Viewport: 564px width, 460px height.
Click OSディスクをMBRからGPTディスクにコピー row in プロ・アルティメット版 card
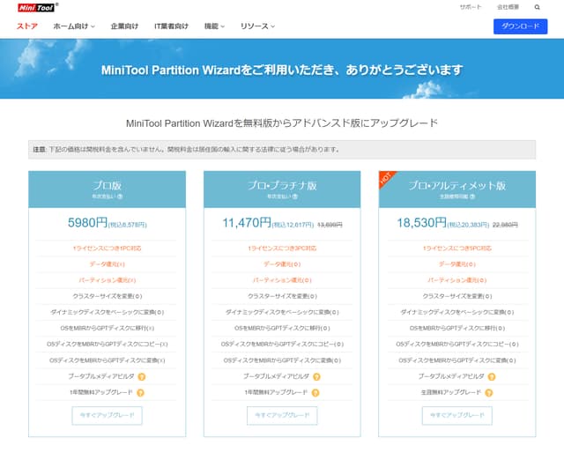457,345
